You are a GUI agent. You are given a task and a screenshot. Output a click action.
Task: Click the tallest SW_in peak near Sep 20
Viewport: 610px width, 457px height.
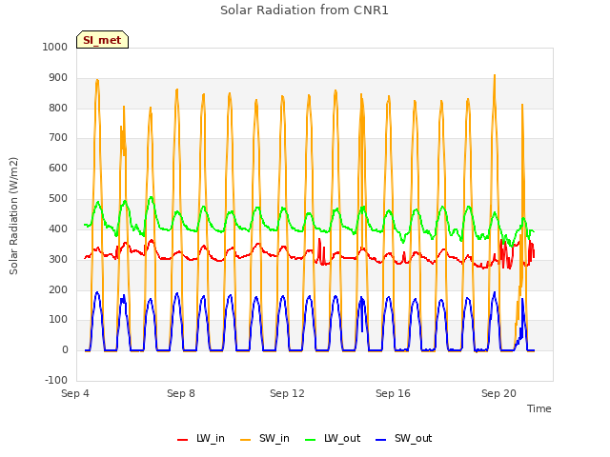tap(495, 75)
